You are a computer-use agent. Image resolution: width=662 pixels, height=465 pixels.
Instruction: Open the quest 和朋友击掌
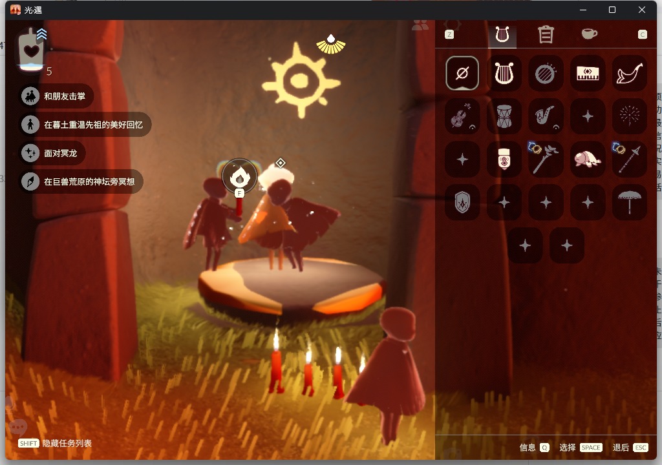57,96
